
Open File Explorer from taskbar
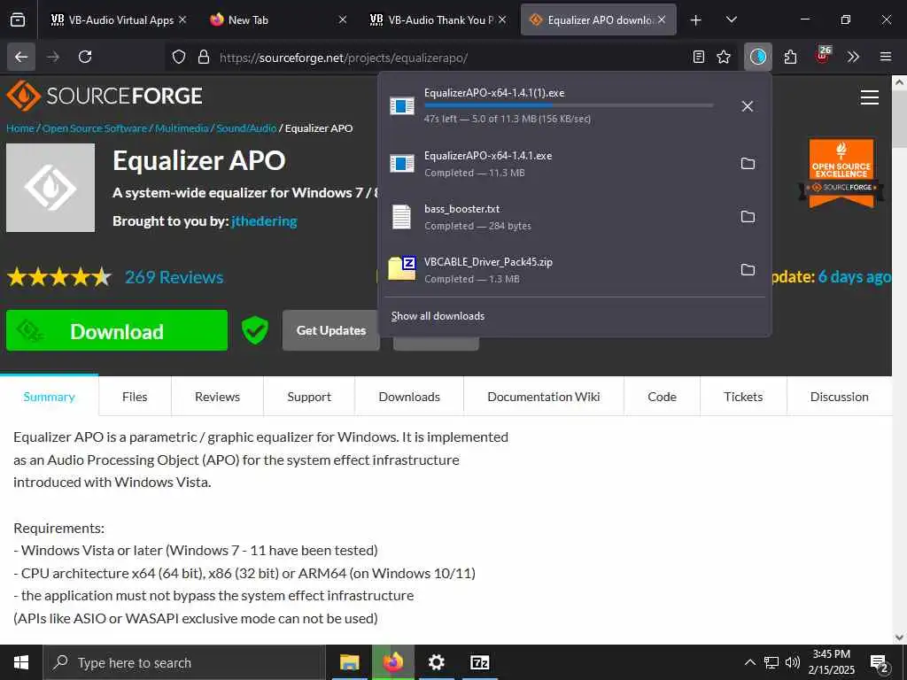[x=349, y=662]
